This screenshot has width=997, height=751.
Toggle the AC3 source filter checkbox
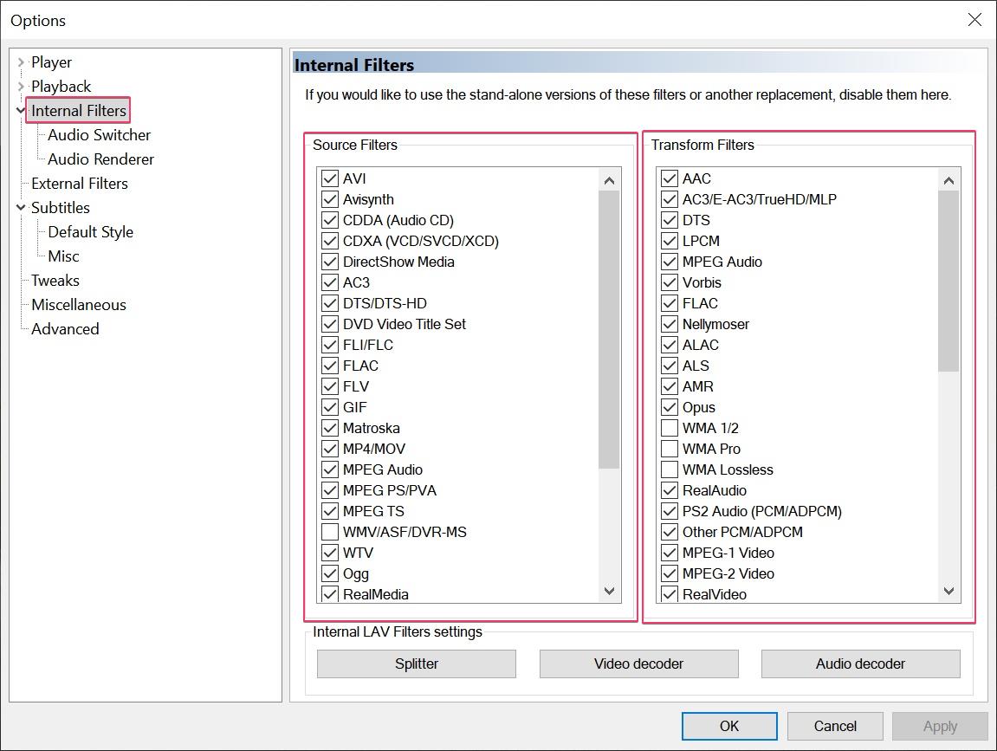coord(329,282)
